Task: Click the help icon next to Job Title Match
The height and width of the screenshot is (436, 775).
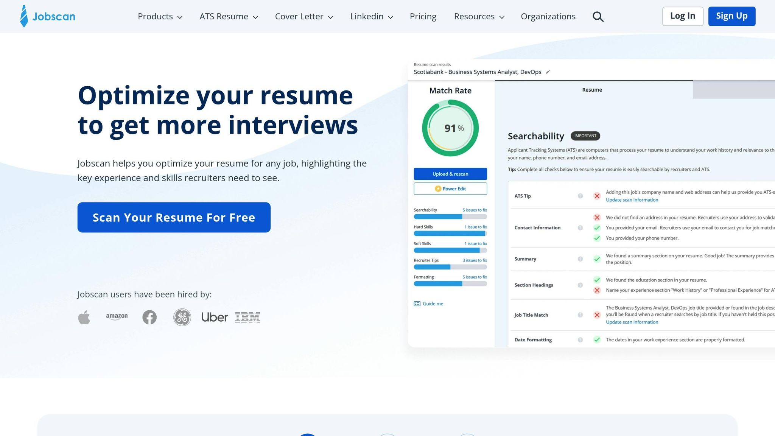Action: click(x=580, y=315)
